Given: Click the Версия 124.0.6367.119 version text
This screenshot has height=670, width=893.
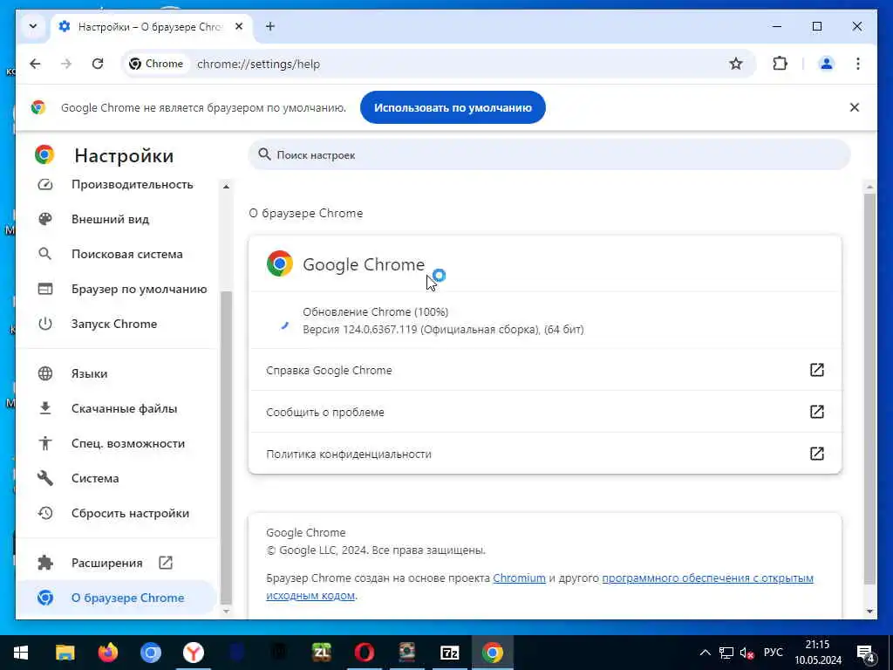Looking at the screenshot, I should point(443,329).
